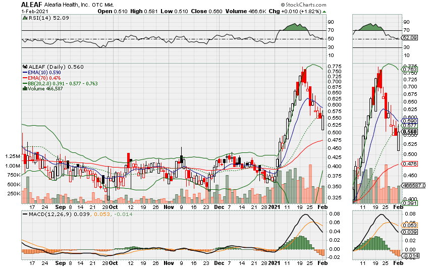The height and width of the screenshot is (269, 430).
Task: Click the 0.590 blue value tag
Action: (409, 121)
